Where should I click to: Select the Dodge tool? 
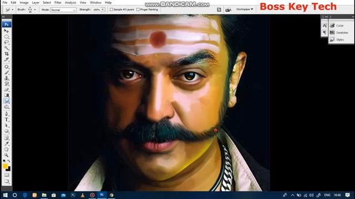[7, 107]
